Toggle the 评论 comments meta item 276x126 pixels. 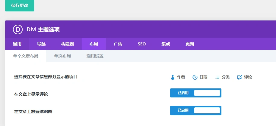(x=245, y=77)
